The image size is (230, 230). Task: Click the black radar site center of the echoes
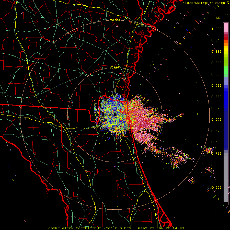coord(115,114)
